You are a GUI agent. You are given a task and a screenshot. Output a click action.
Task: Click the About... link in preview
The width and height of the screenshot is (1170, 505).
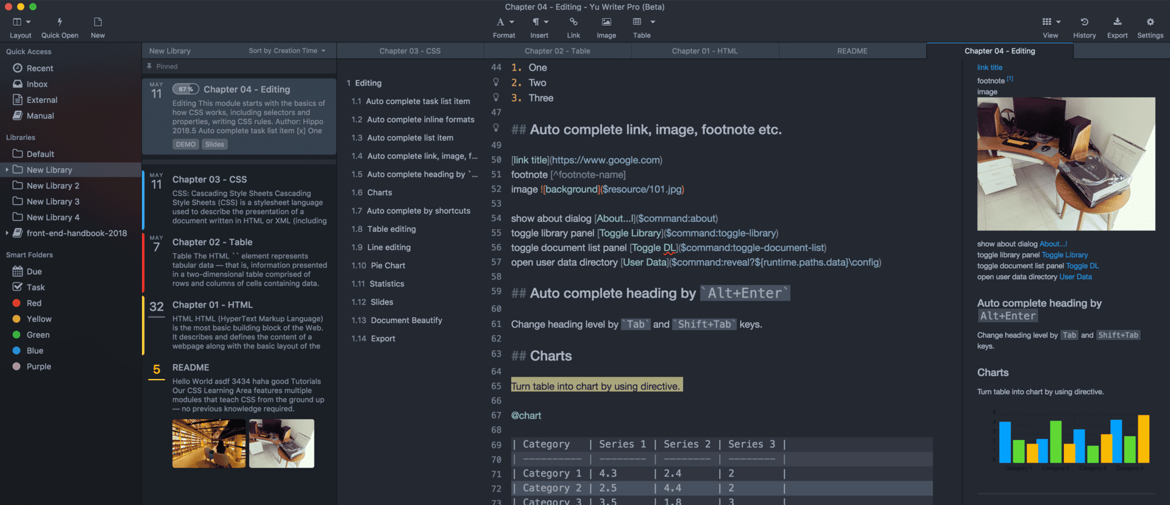coord(1053,244)
